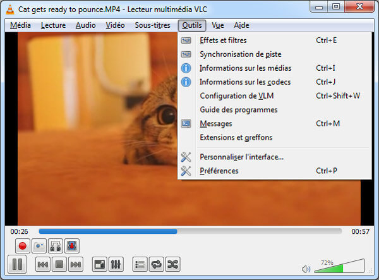The width and height of the screenshot is (379, 280).
Task: Maximize the VLC window
Action: [x=336, y=7]
